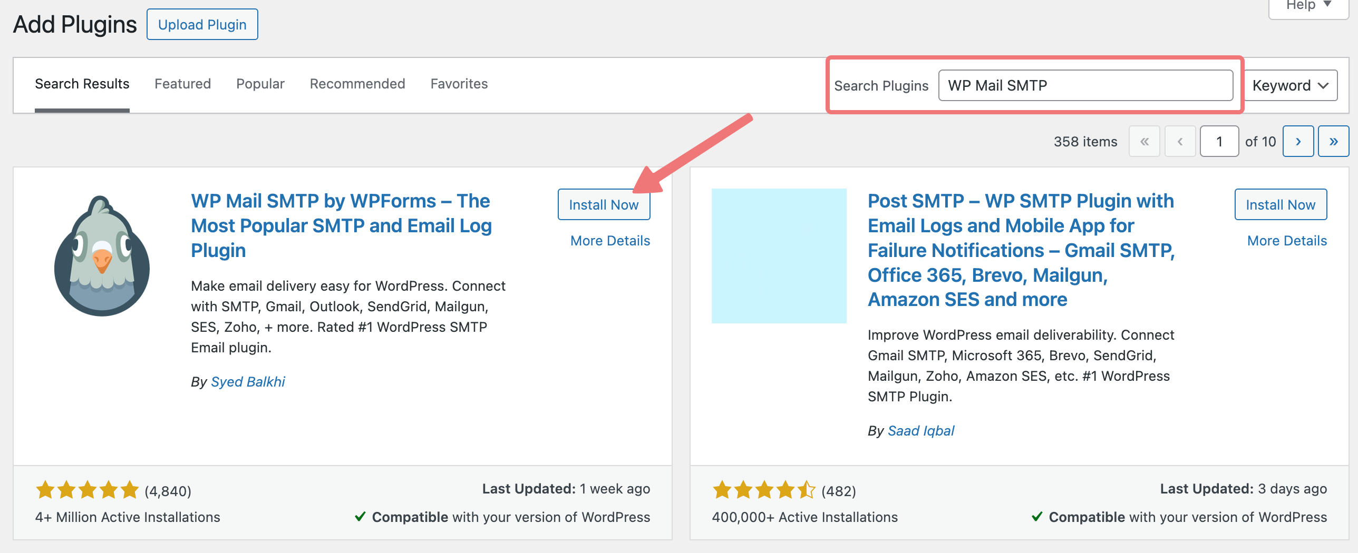Open the Recommended tab
The height and width of the screenshot is (553, 1358).
[357, 84]
